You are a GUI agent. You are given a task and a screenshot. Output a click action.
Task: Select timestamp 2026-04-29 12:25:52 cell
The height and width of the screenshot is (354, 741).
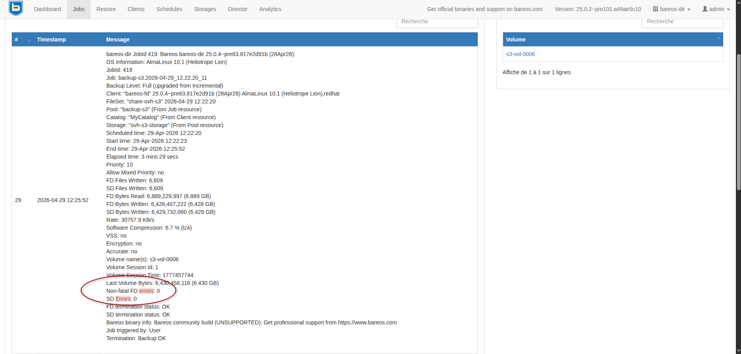click(63, 200)
